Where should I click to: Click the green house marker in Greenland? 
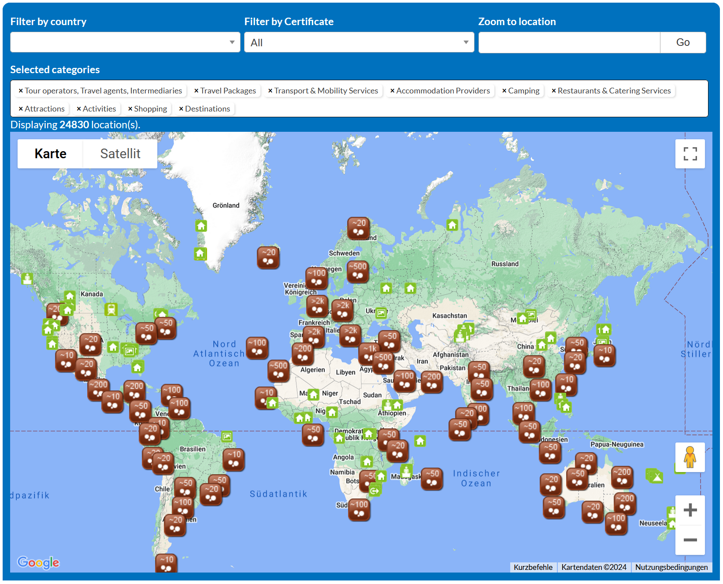[x=201, y=226]
